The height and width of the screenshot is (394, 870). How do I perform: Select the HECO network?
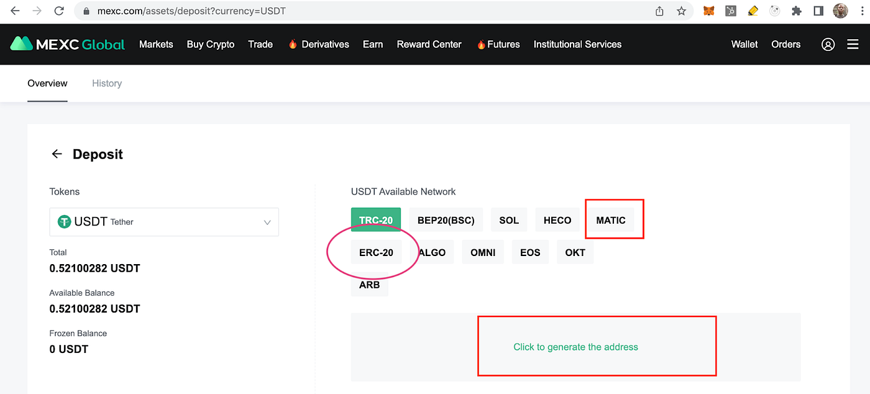(x=557, y=220)
